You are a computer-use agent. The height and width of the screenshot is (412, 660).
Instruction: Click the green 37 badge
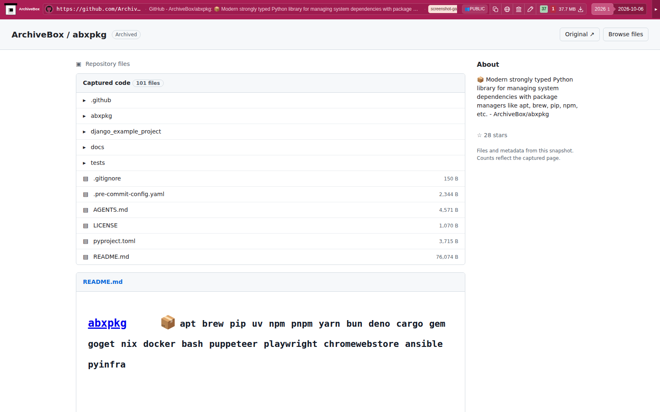[x=544, y=9]
